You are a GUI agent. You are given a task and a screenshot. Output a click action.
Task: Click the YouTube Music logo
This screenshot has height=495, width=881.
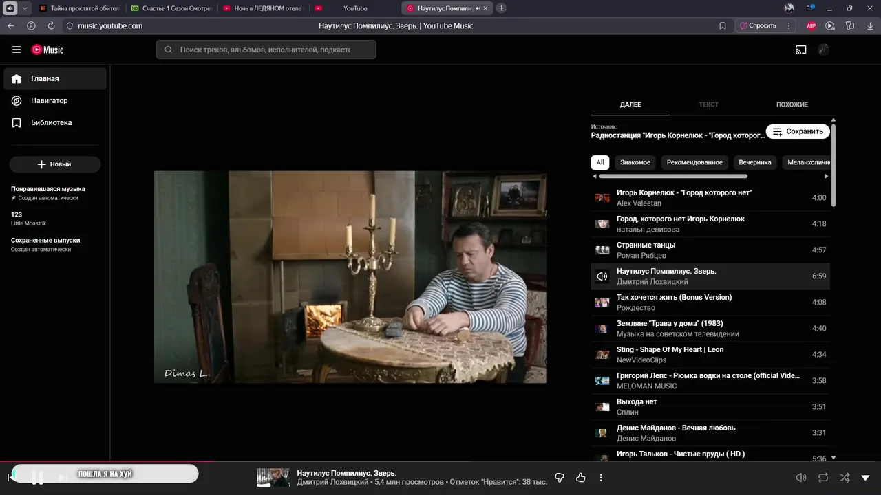point(47,49)
